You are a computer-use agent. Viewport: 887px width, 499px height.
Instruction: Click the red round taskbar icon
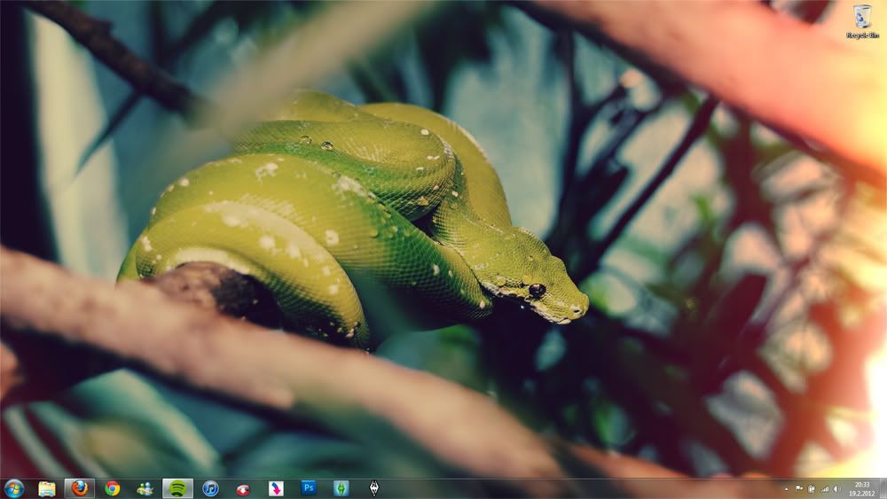[x=242, y=488]
